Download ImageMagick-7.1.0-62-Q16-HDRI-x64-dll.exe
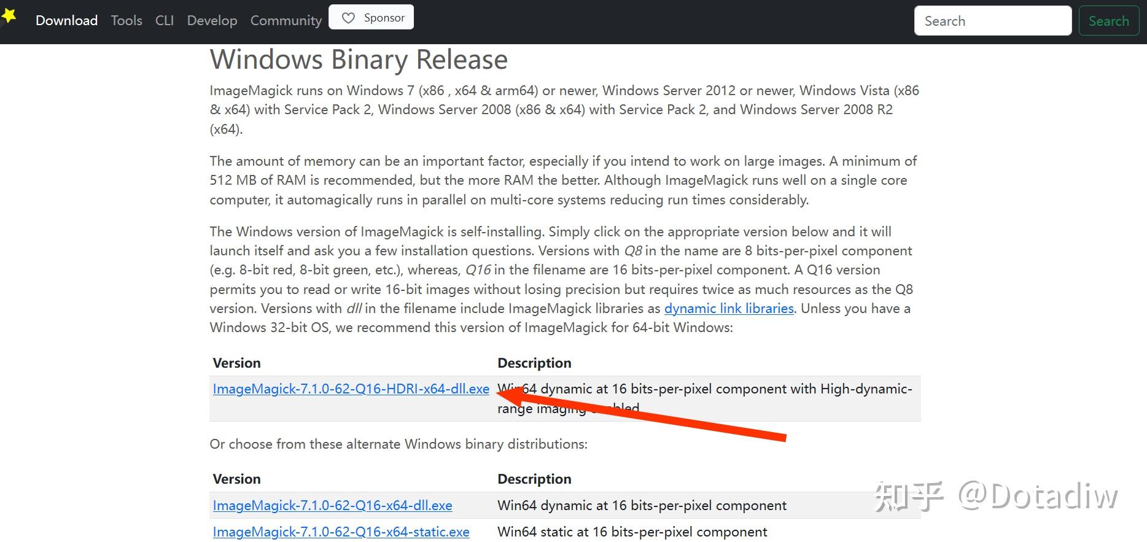The height and width of the screenshot is (542, 1147). [x=351, y=389]
